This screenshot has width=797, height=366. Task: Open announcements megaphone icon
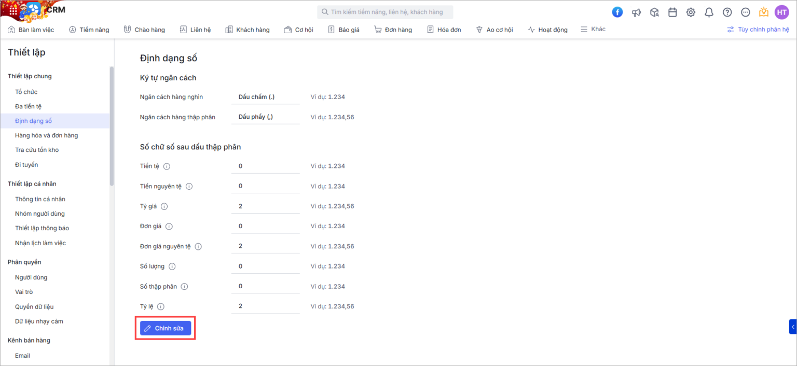(636, 12)
